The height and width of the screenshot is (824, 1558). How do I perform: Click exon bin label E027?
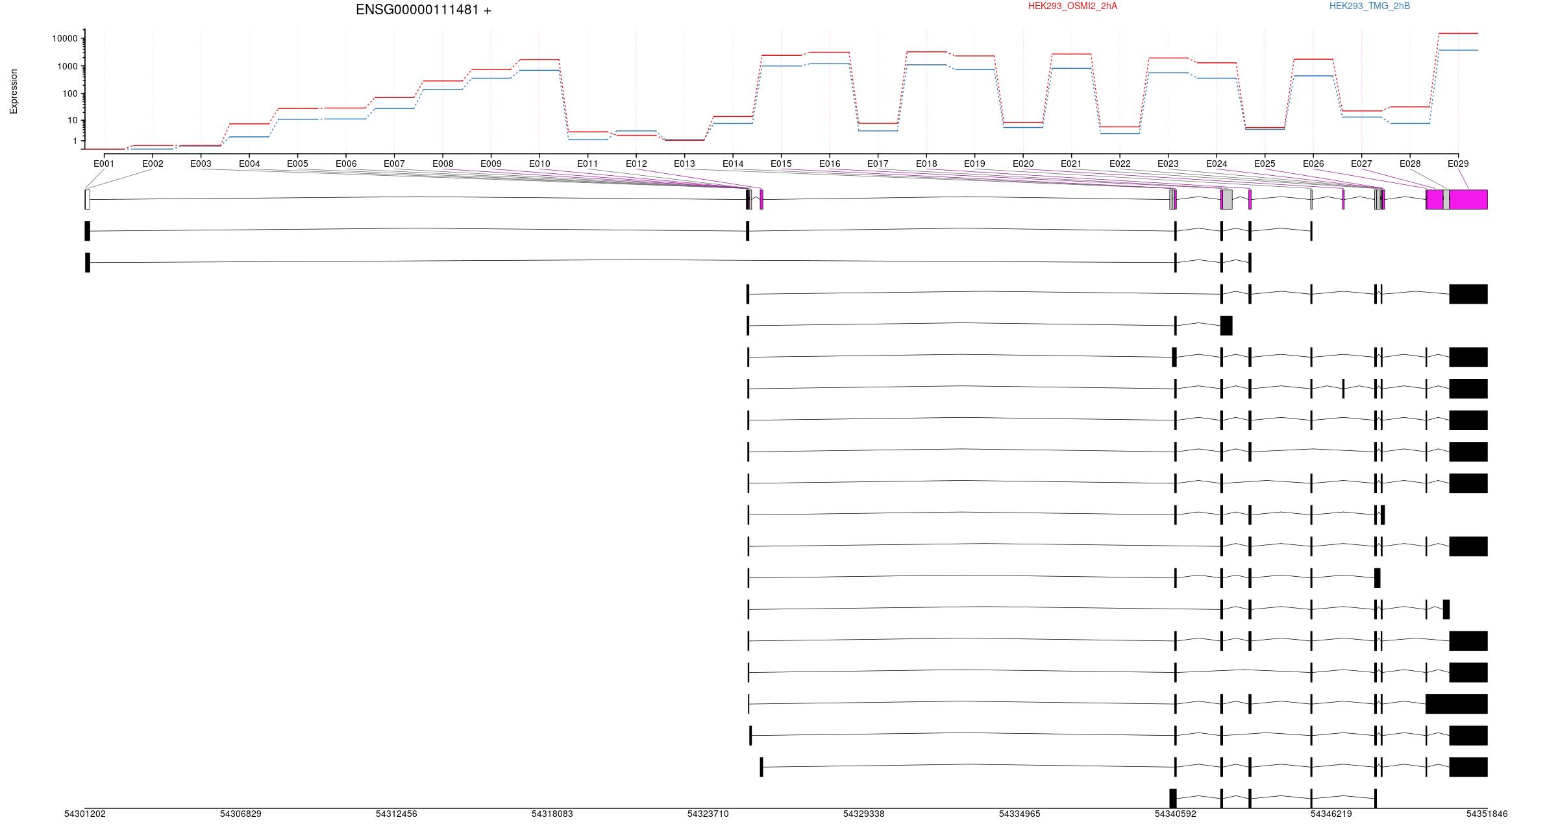pos(1361,164)
